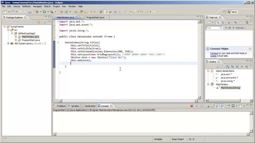Click the All filter link in Task List

coord(229,28)
